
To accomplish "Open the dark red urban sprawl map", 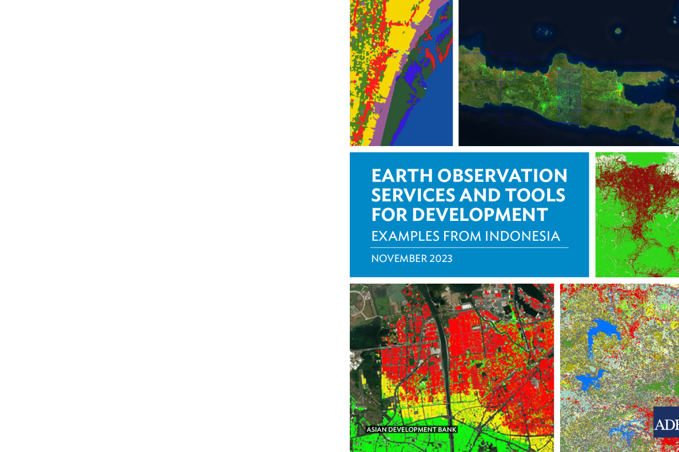I will click(x=637, y=215).
